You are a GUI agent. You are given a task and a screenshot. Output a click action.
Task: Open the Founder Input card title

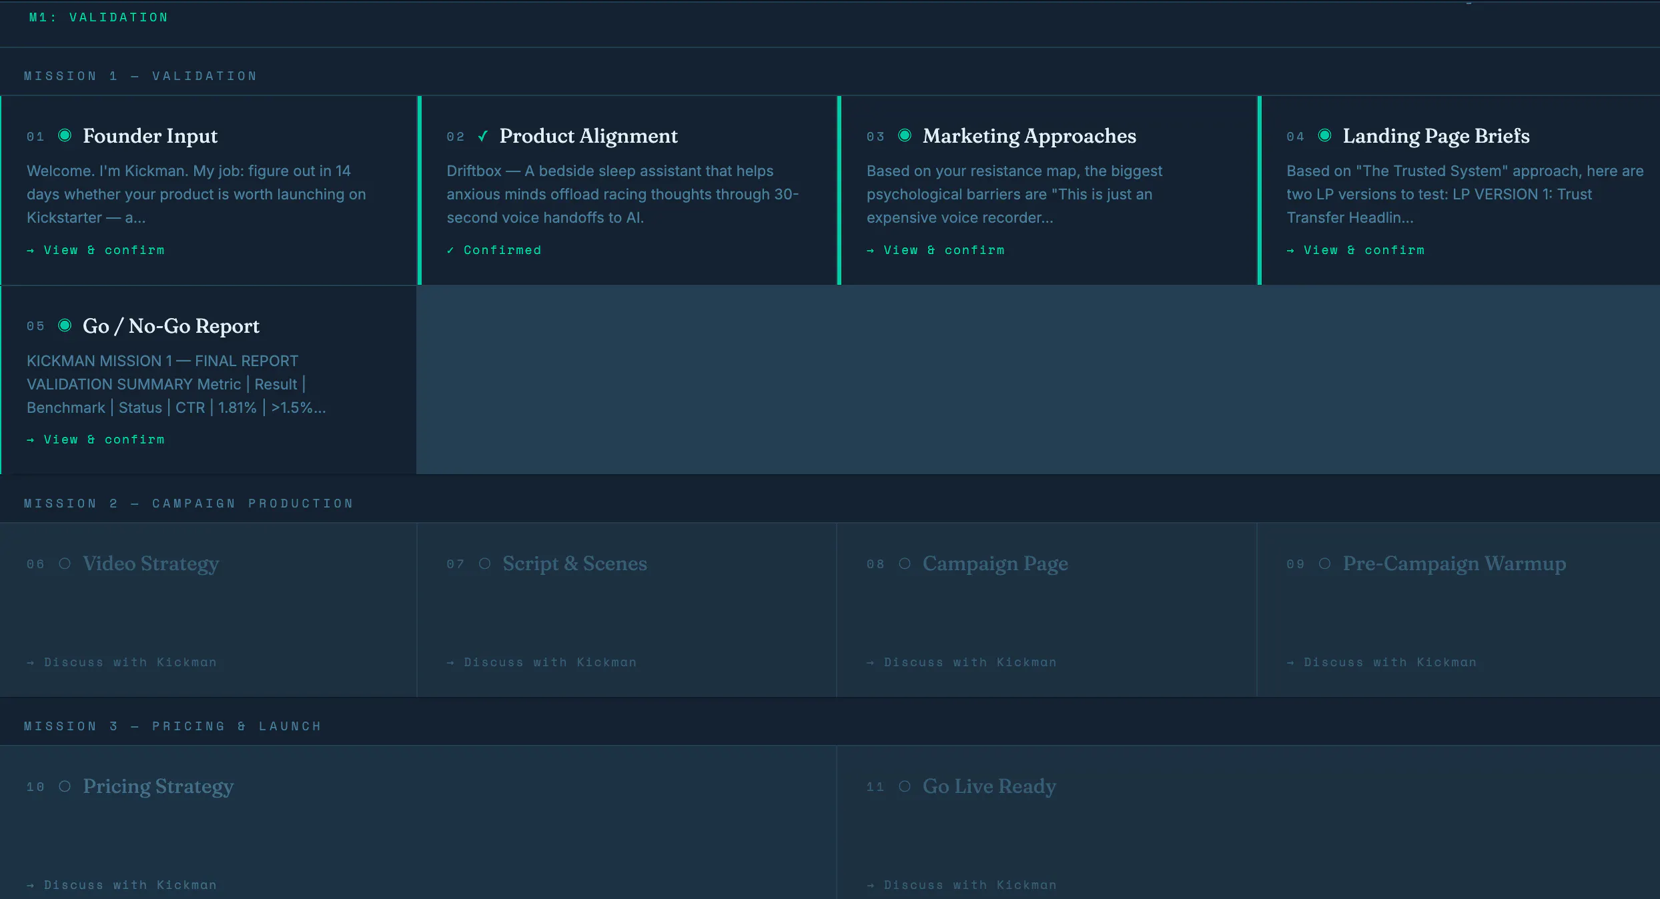(x=150, y=136)
